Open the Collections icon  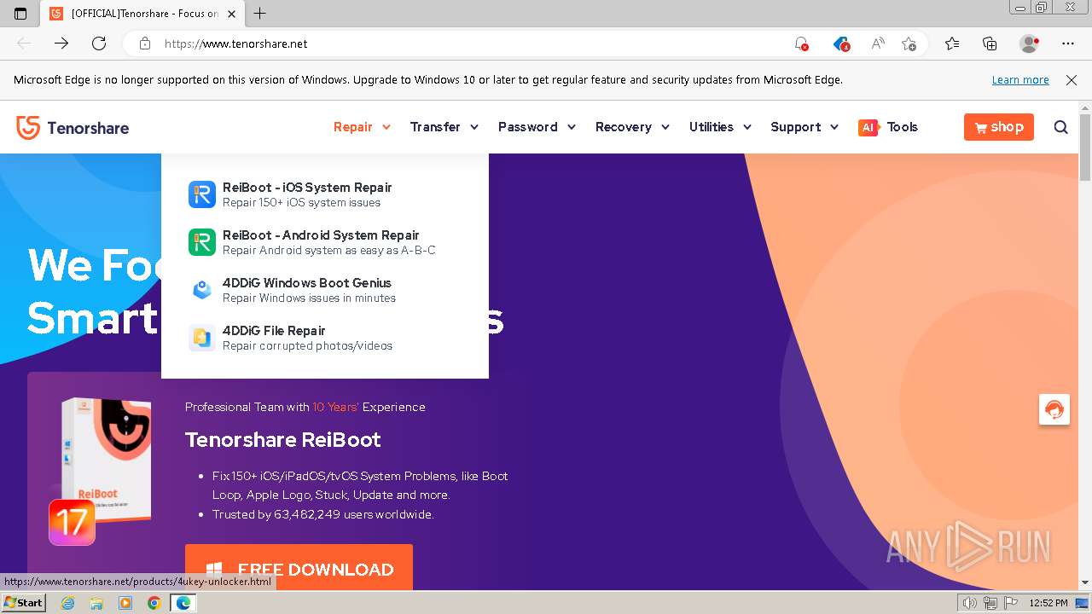(990, 43)
